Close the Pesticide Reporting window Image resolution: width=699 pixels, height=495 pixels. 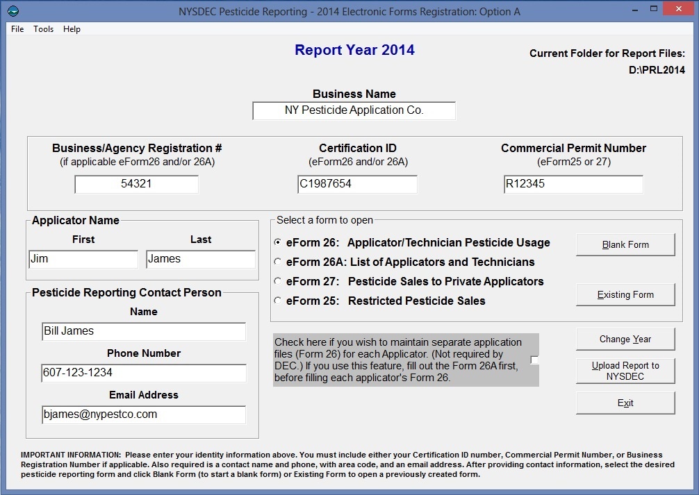[679, 9]
